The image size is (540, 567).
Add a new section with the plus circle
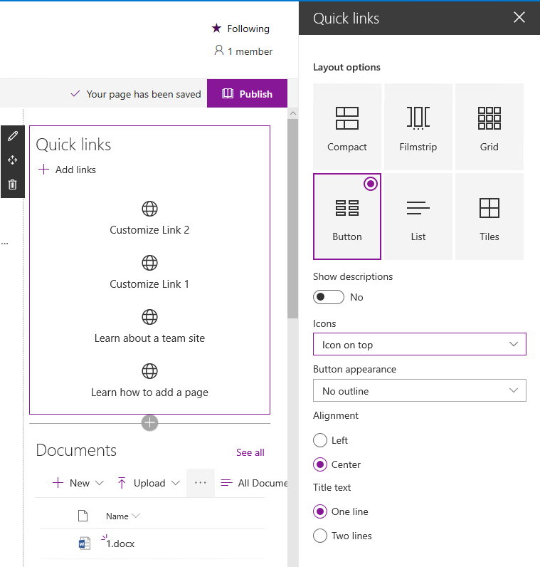[x=149, y=422]
